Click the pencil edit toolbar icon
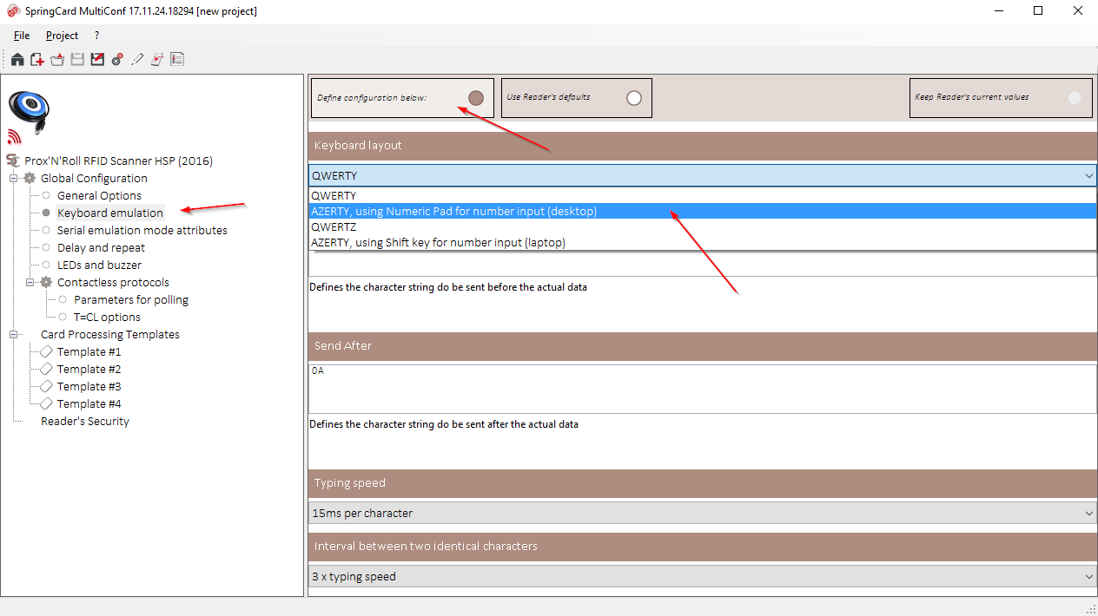 tap(137, 60)
